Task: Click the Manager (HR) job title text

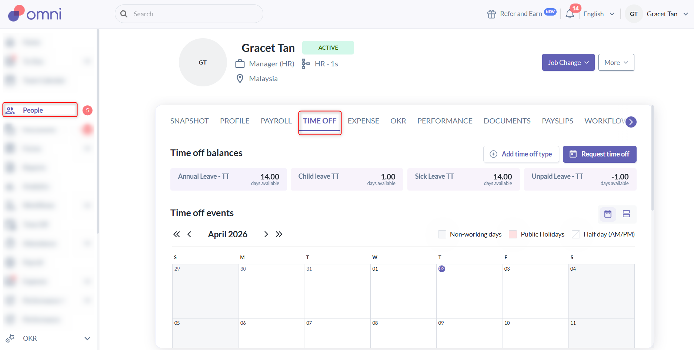Action: [272, 64]
